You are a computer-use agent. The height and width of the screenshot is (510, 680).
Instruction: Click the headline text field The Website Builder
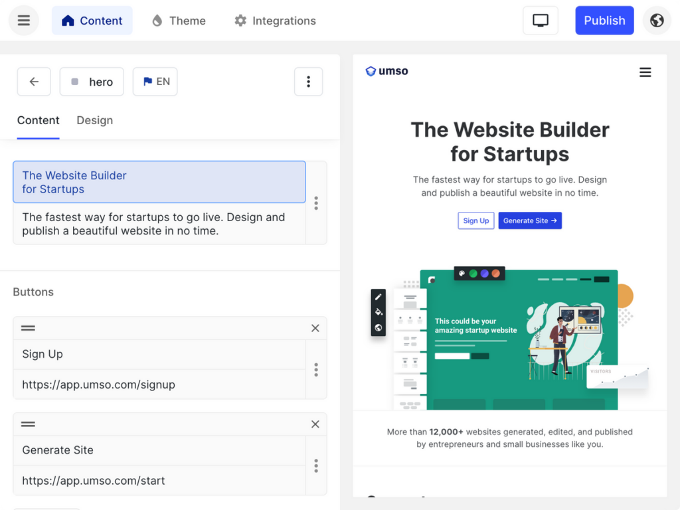tap(159, 182)
